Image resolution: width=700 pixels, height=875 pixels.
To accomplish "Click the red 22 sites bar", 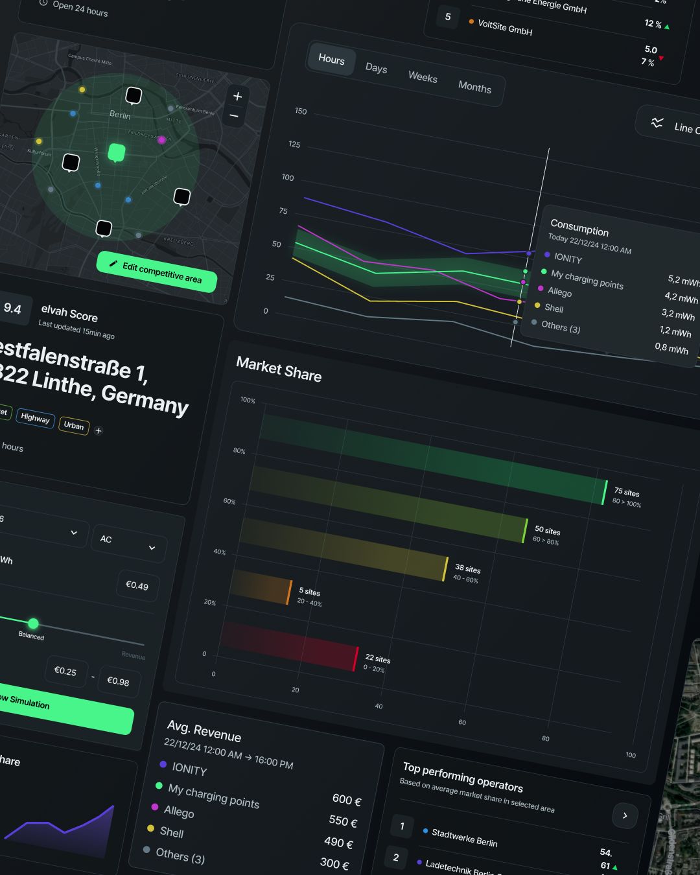I will 288,646.
